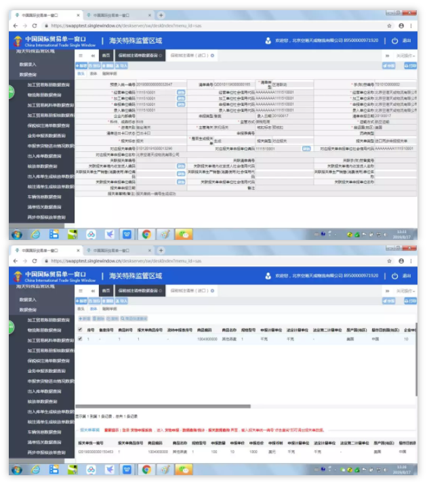This screenshot has width=429, height=482.
Task: Click 商品编码 column header in 表体 table
Action: point(205,330)
